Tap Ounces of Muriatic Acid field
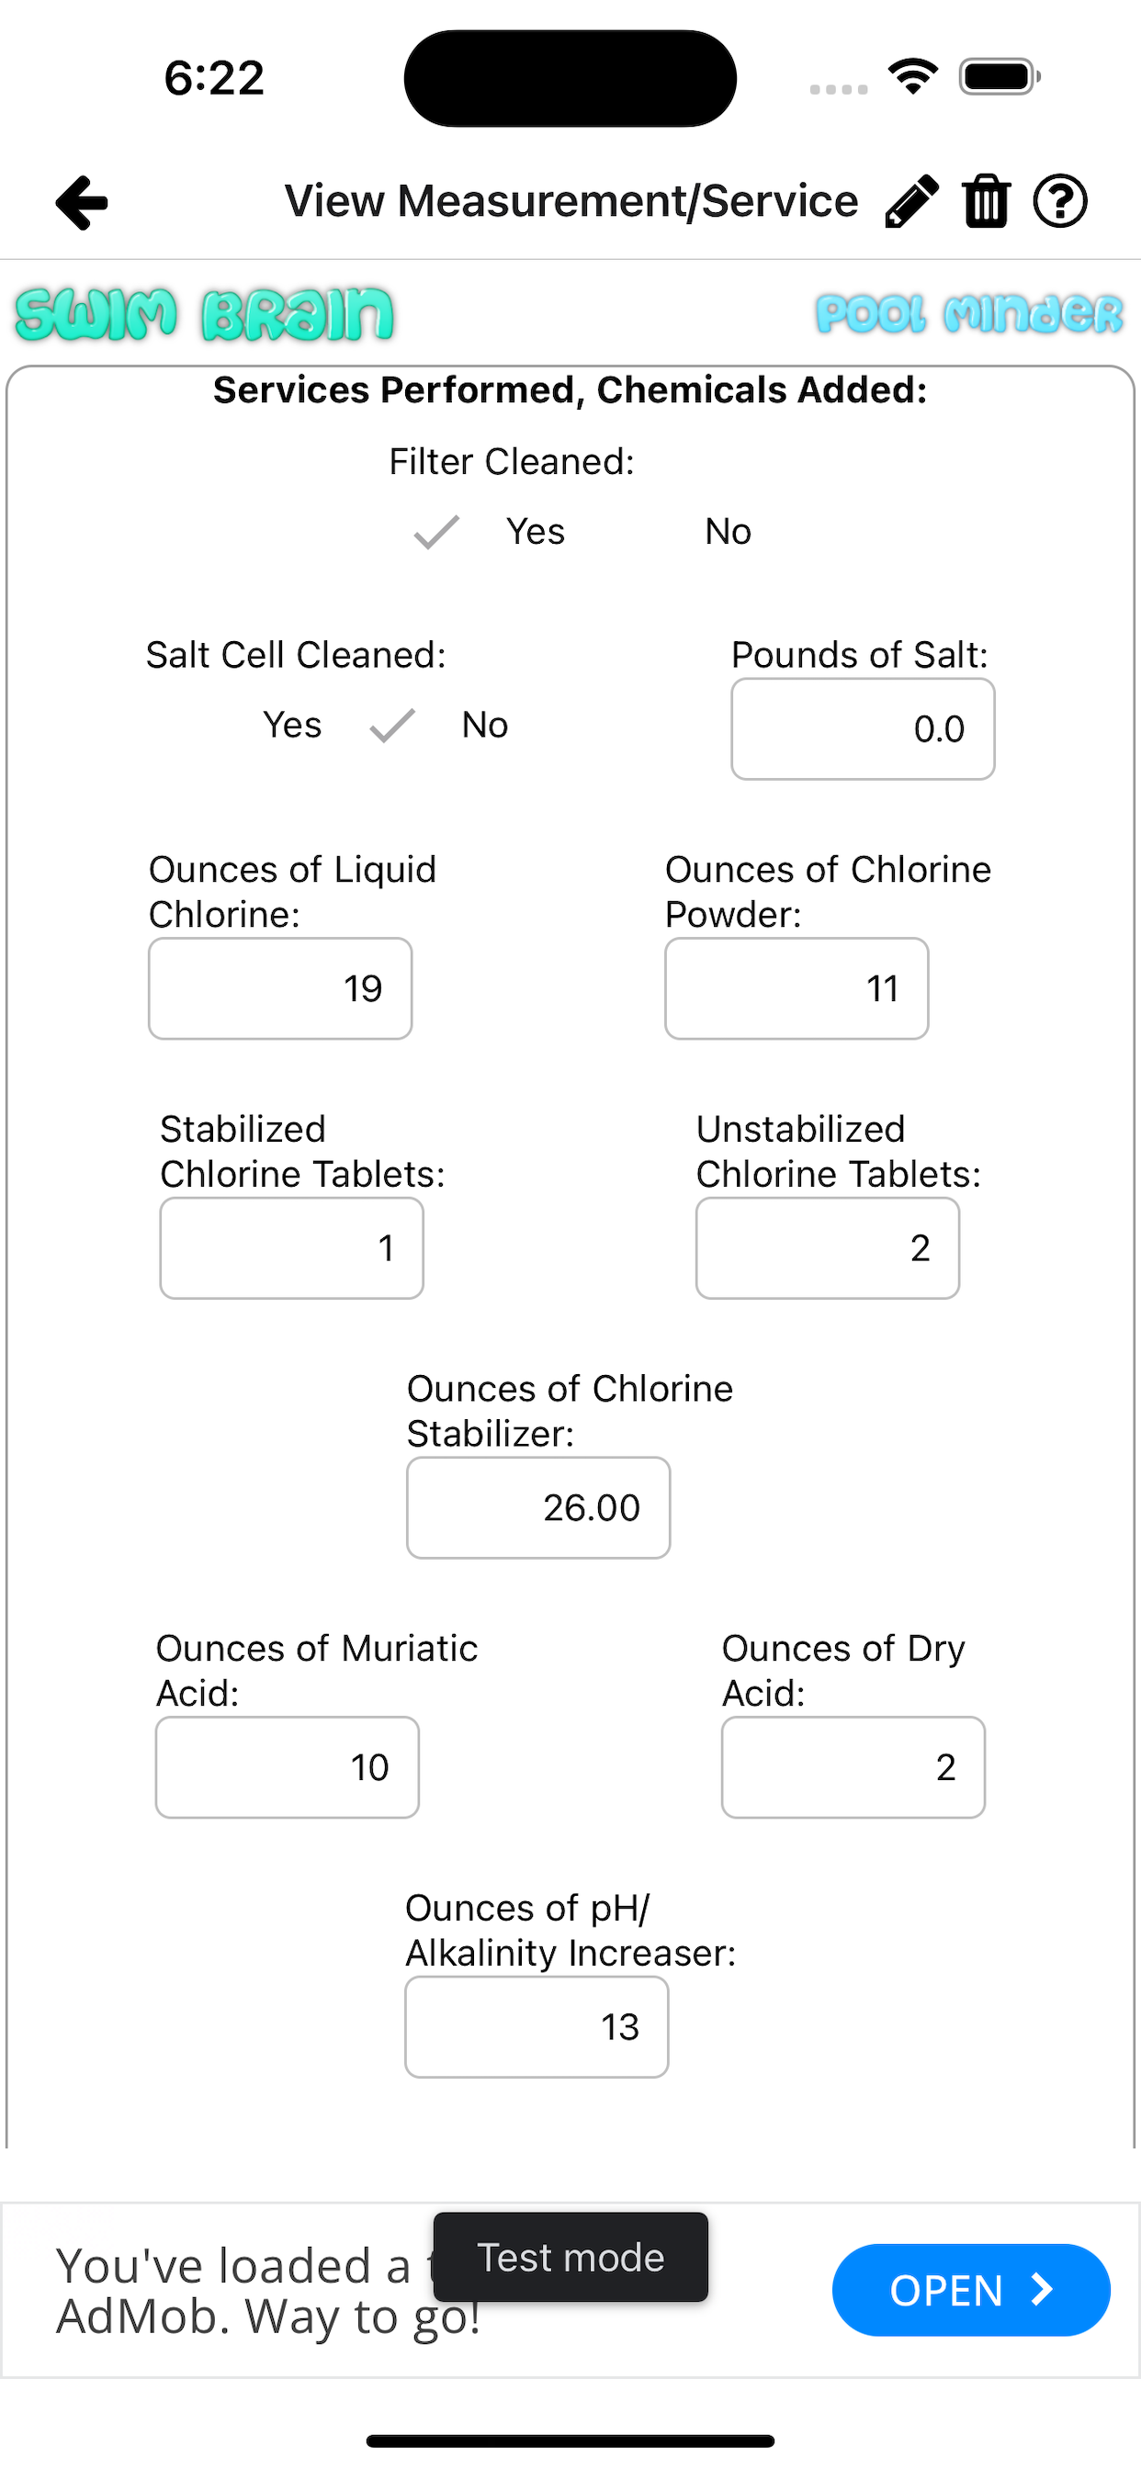This screenshot has height=2469, width=1141. [x=287, y=1767]
